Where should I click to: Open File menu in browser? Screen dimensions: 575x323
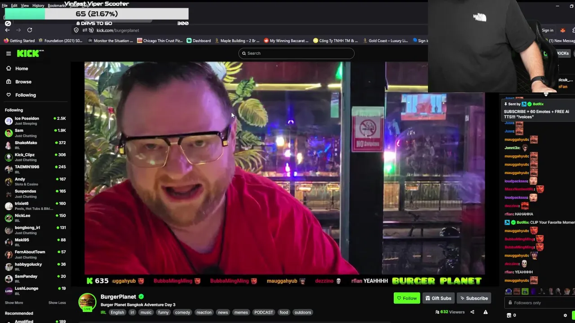point(4,5)
